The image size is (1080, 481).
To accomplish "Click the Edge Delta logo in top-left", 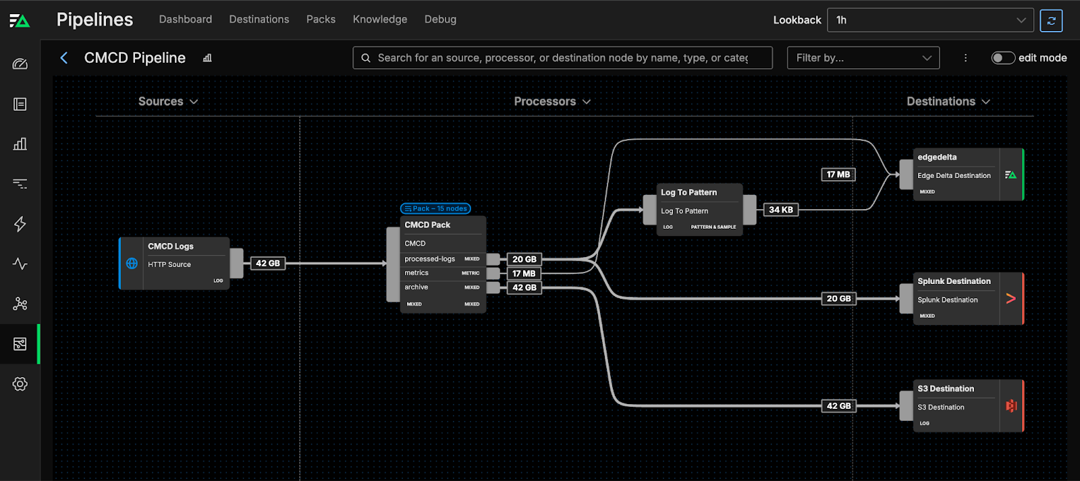I will [x=20, y=21].
